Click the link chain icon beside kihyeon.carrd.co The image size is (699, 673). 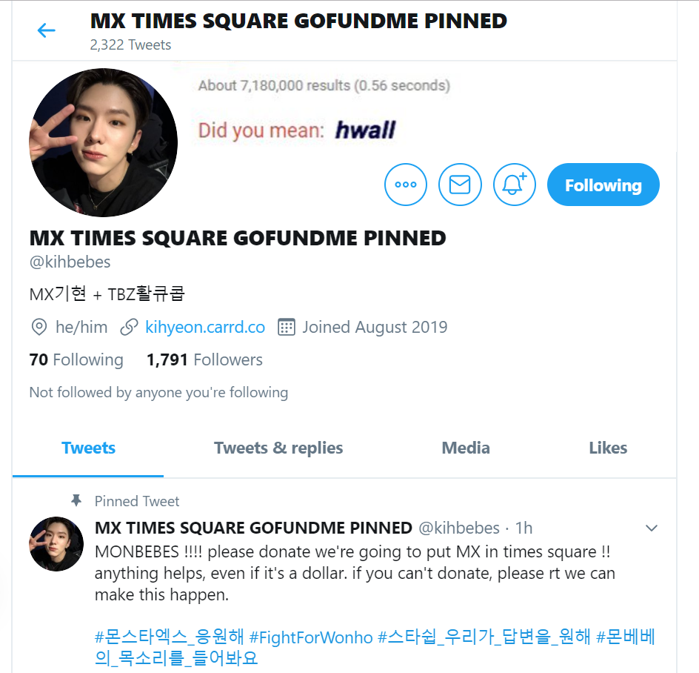(x=129, y=327)
